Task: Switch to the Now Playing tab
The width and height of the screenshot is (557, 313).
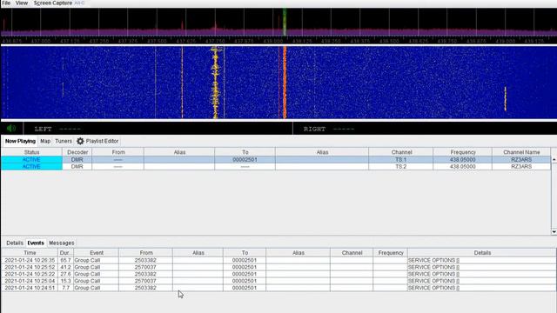Action: pyautogui.click(x=20, y=141)
